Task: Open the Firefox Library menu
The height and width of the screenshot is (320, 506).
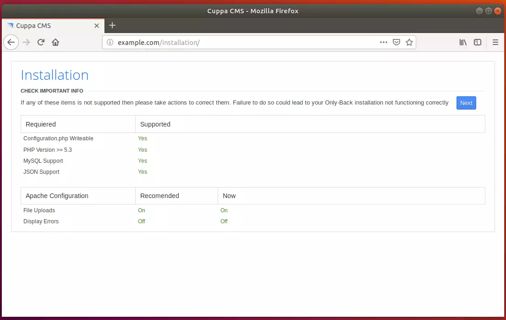Action: pos(463,42)
